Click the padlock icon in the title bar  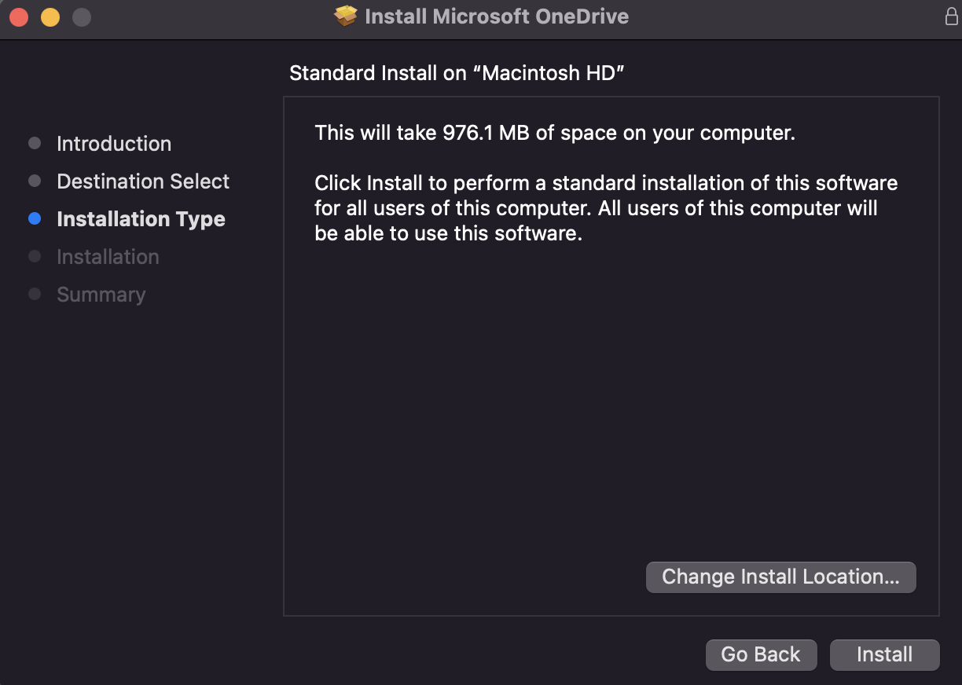tap(951, 16)
